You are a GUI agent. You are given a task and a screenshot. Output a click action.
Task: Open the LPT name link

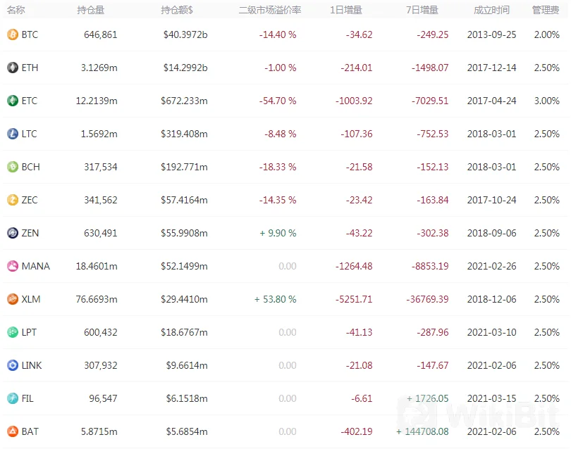[x=29, y=332]
